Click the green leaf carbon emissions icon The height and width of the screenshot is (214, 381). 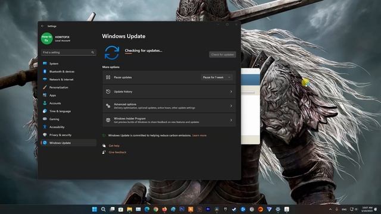pos(104,136)
